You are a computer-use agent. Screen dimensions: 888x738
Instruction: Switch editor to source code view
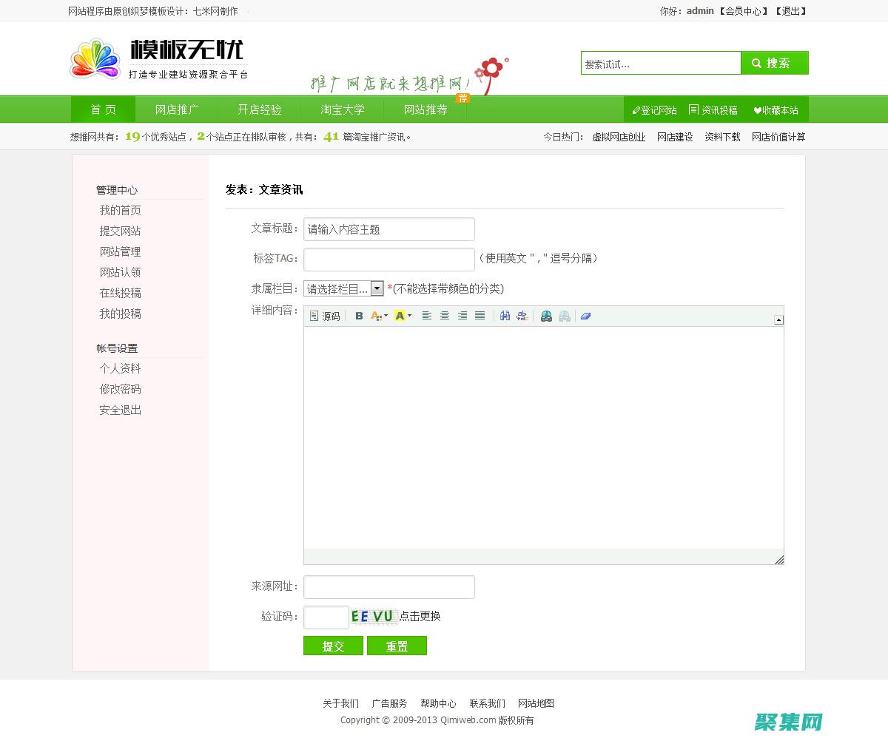tap(323, 316)
